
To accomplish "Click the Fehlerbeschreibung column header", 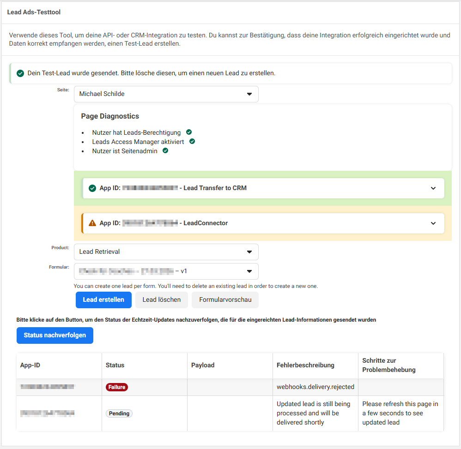I will point(305,365).
